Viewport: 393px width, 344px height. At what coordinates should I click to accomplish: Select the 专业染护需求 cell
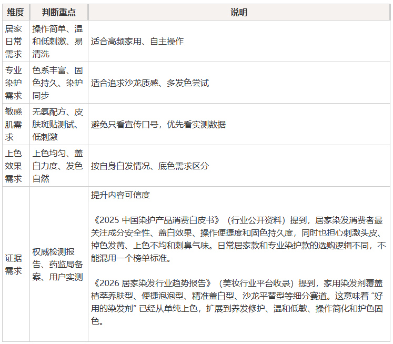[16, 83]
